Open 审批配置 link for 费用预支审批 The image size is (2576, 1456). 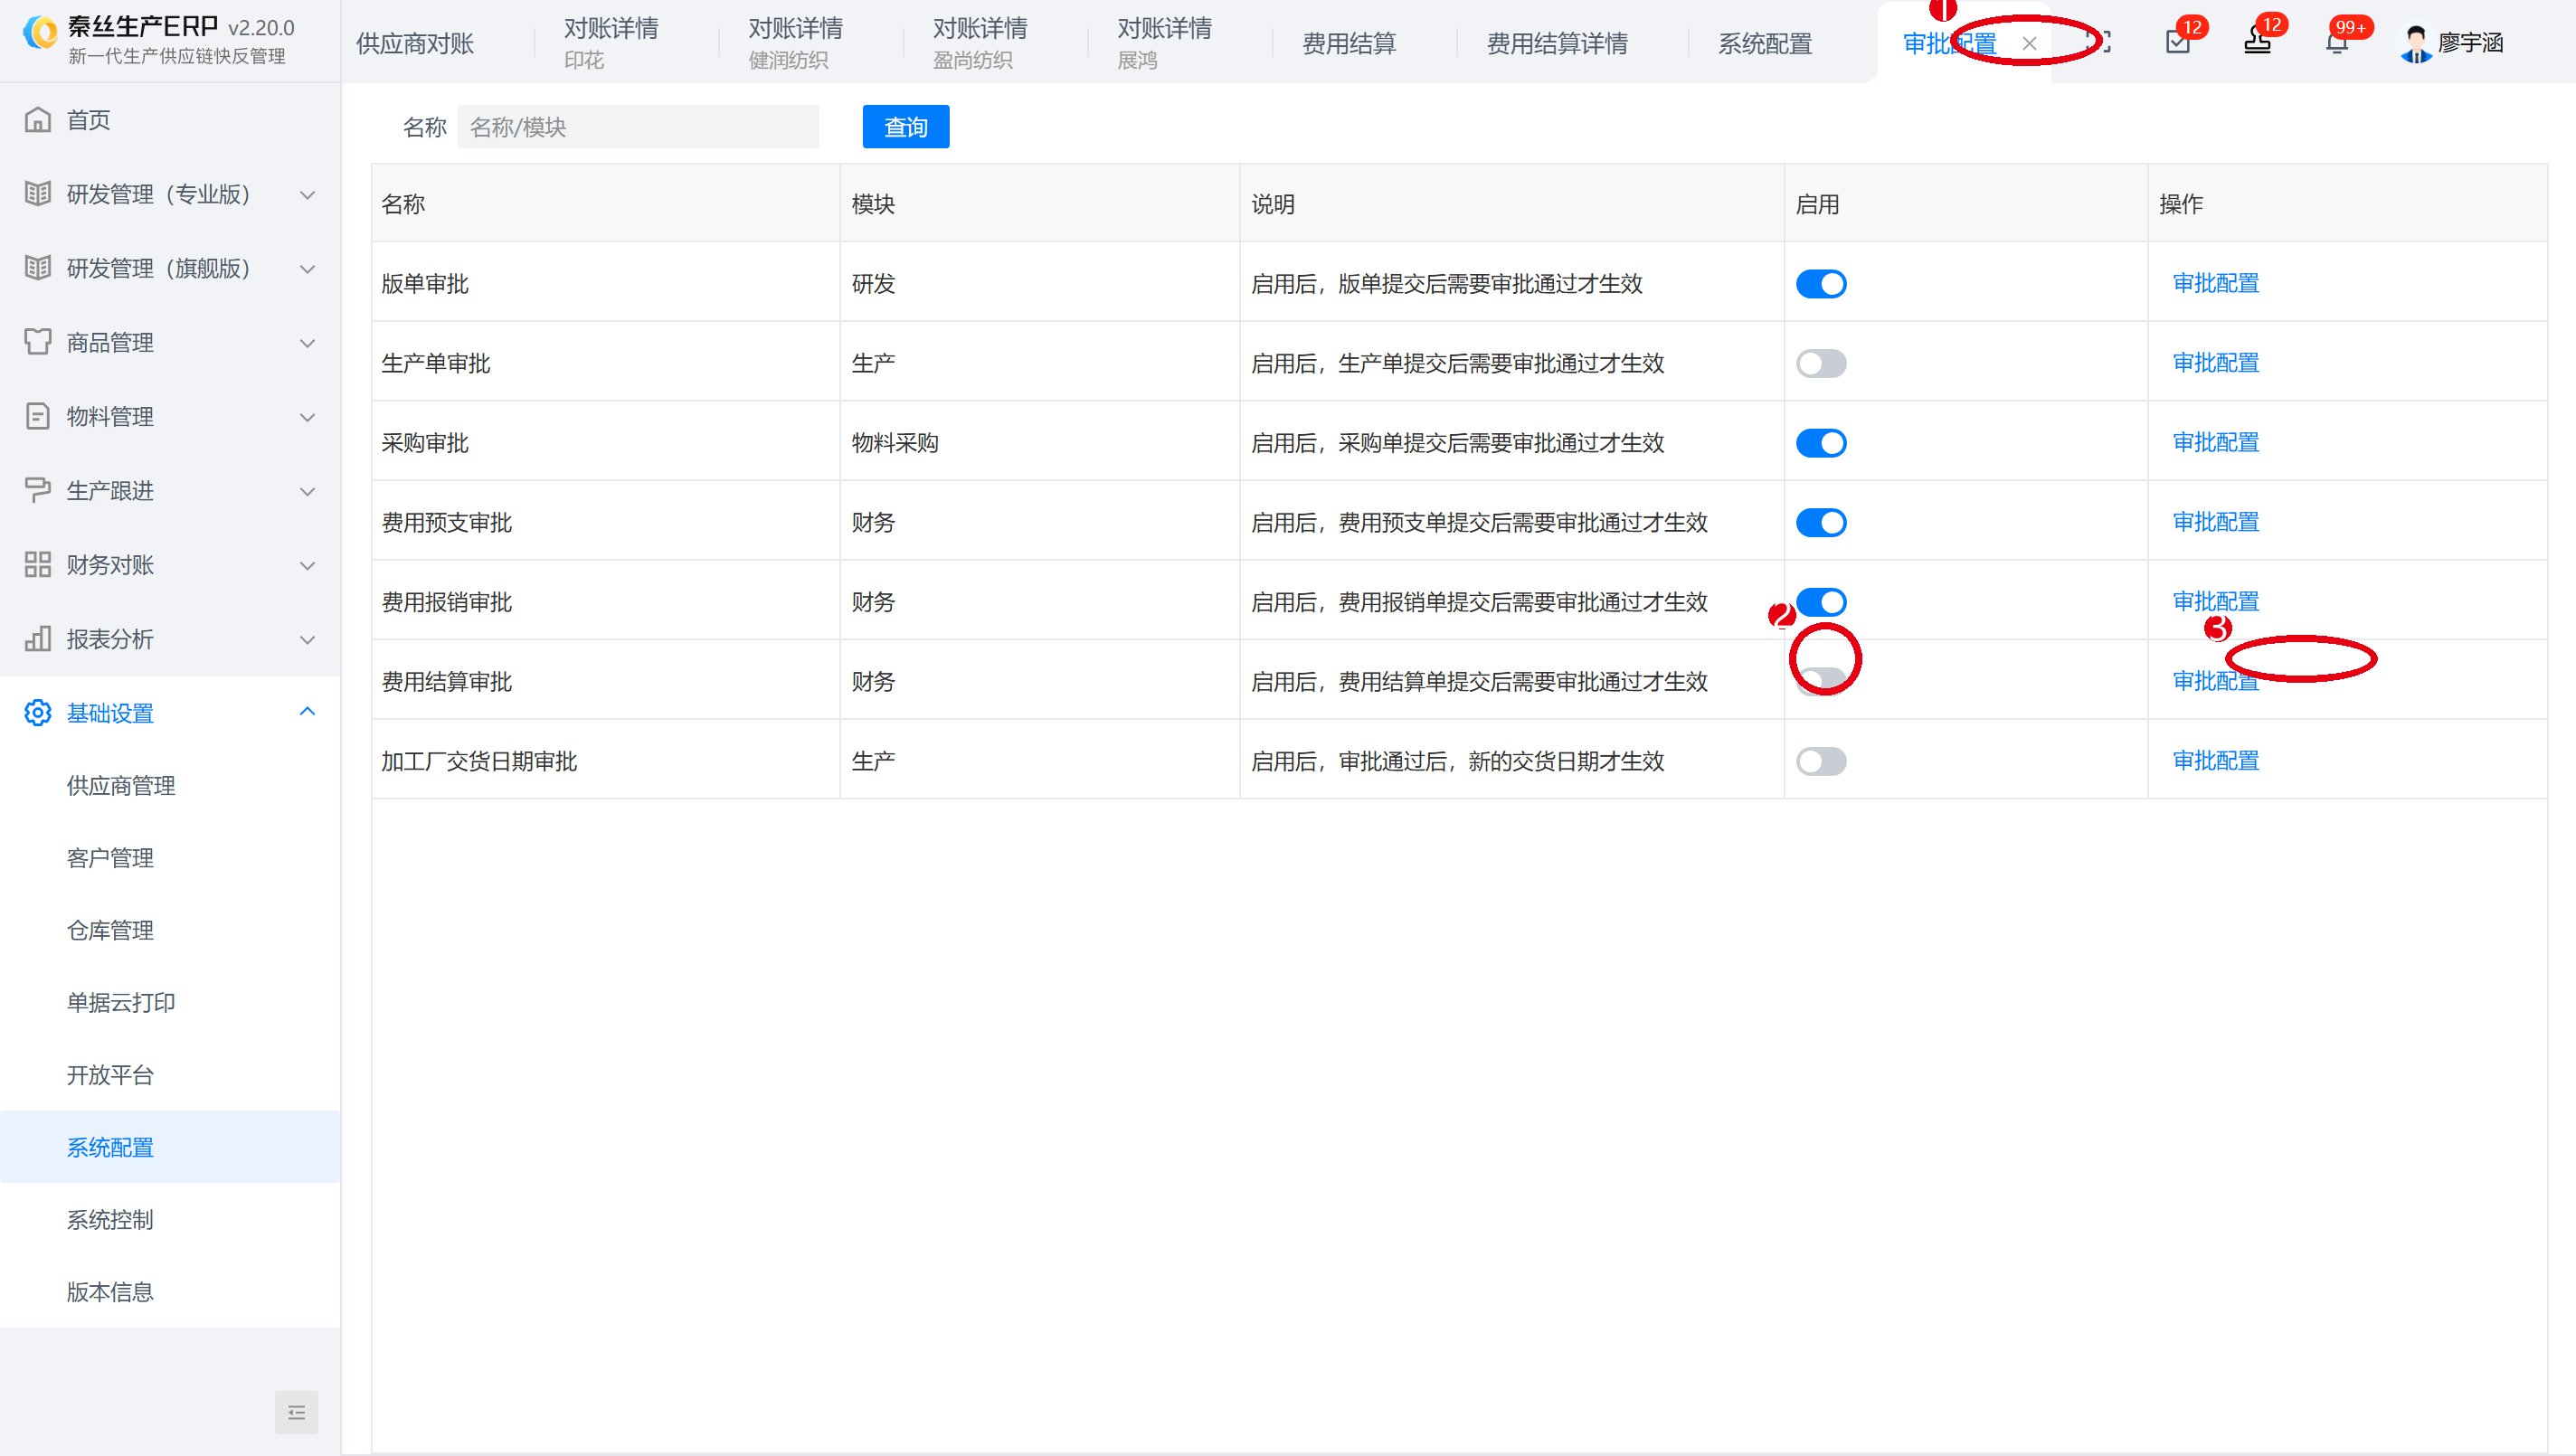pos(2216,521)
